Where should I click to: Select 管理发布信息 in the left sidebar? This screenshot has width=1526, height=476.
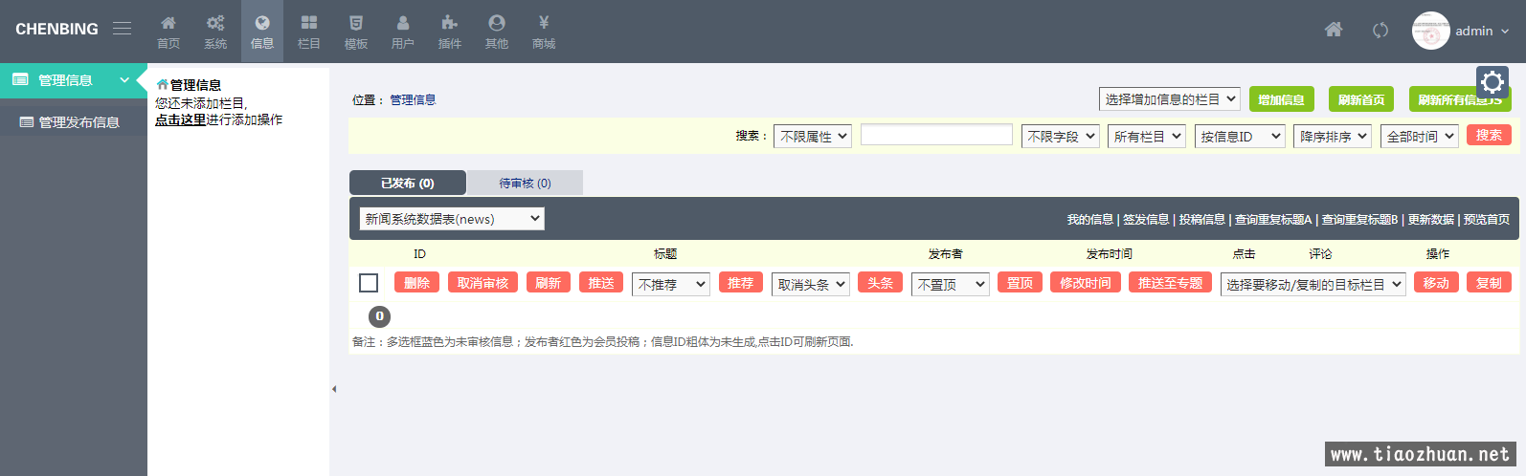pyautogui.click(x=79, y=122)
